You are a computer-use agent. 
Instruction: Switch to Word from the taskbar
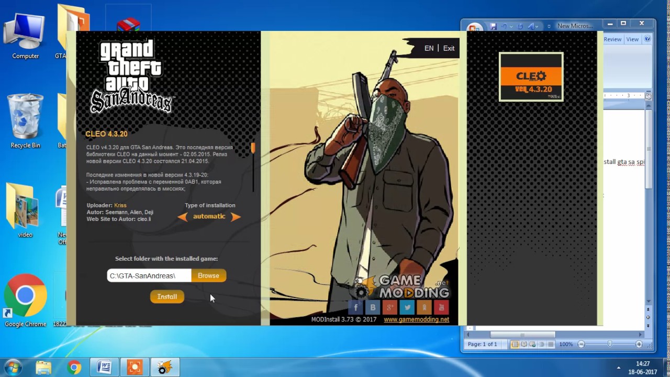[x=104, y=368]
